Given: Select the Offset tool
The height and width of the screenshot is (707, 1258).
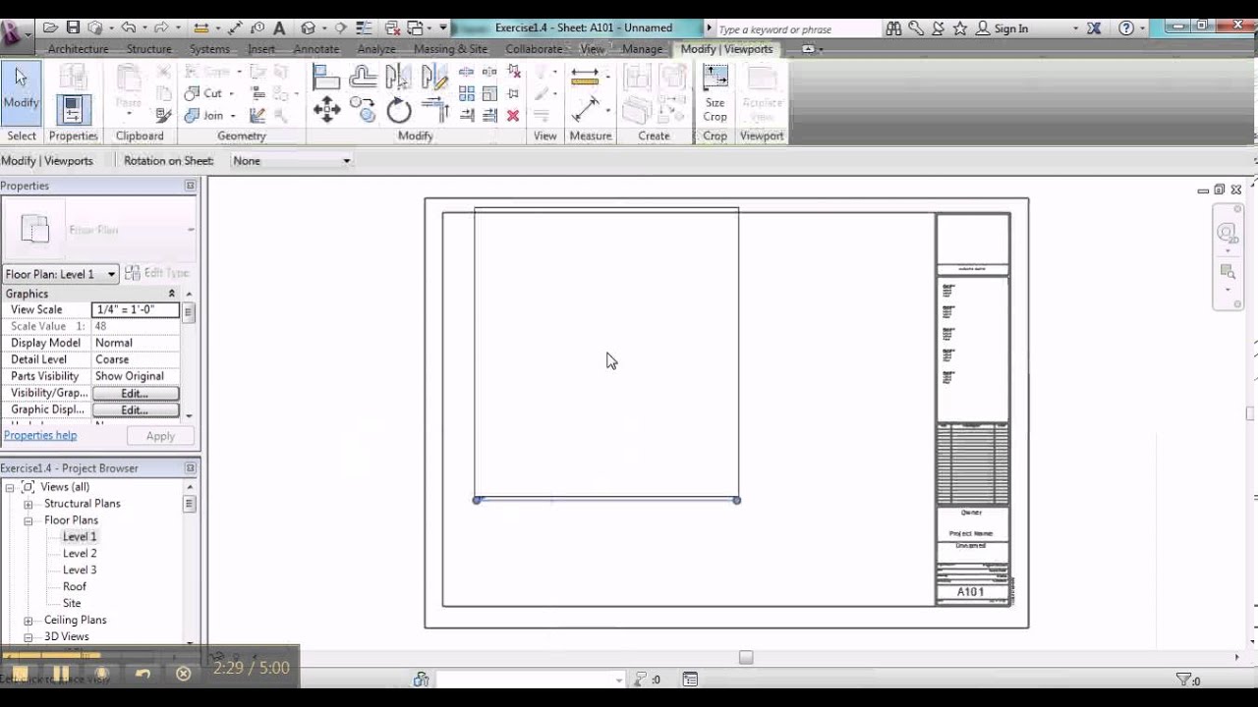Looking at the screenshot, I should pyautogui.click(x=363, y=77).
